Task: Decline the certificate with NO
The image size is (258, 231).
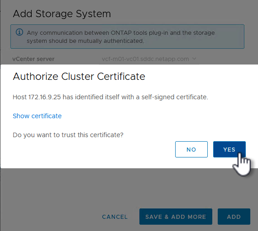Action: [191, 149]
